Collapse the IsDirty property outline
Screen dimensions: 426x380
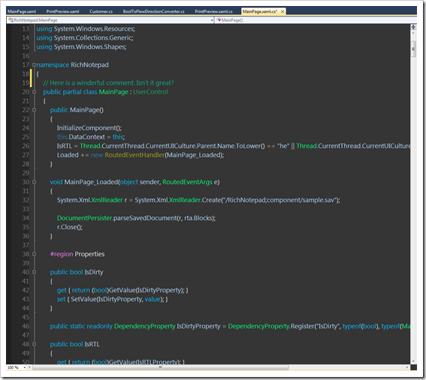34,272
